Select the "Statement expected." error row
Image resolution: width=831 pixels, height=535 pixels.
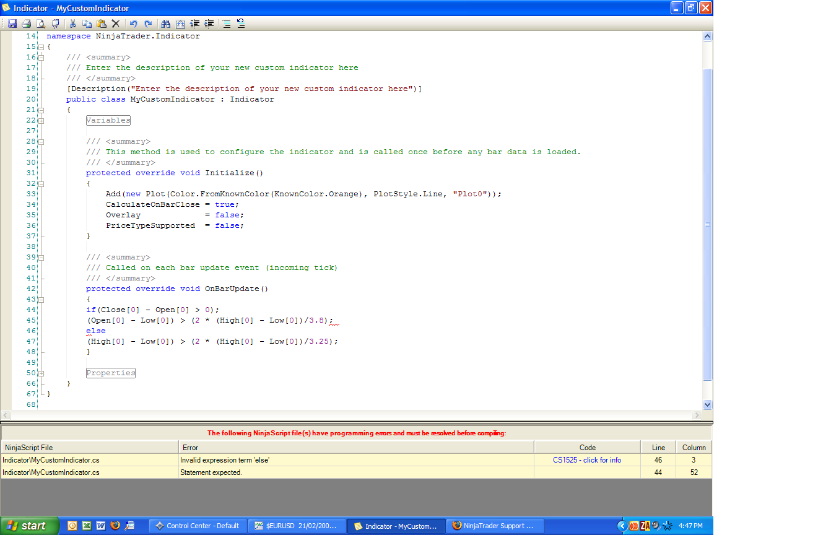(x=356, y=472)
